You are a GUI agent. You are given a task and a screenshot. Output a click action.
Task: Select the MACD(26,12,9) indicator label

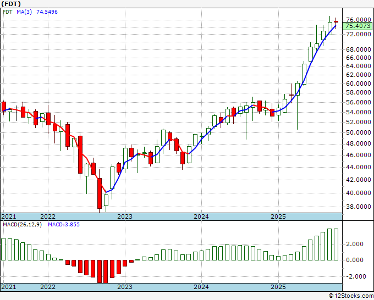click(22, 225)
